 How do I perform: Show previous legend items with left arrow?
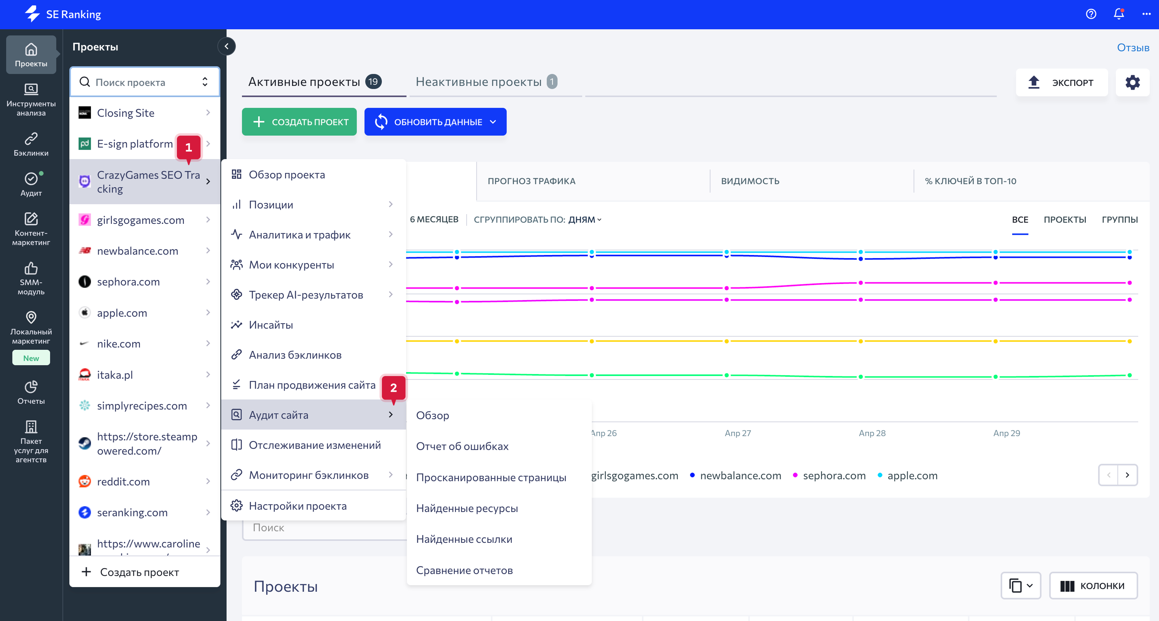point(1109,475)
